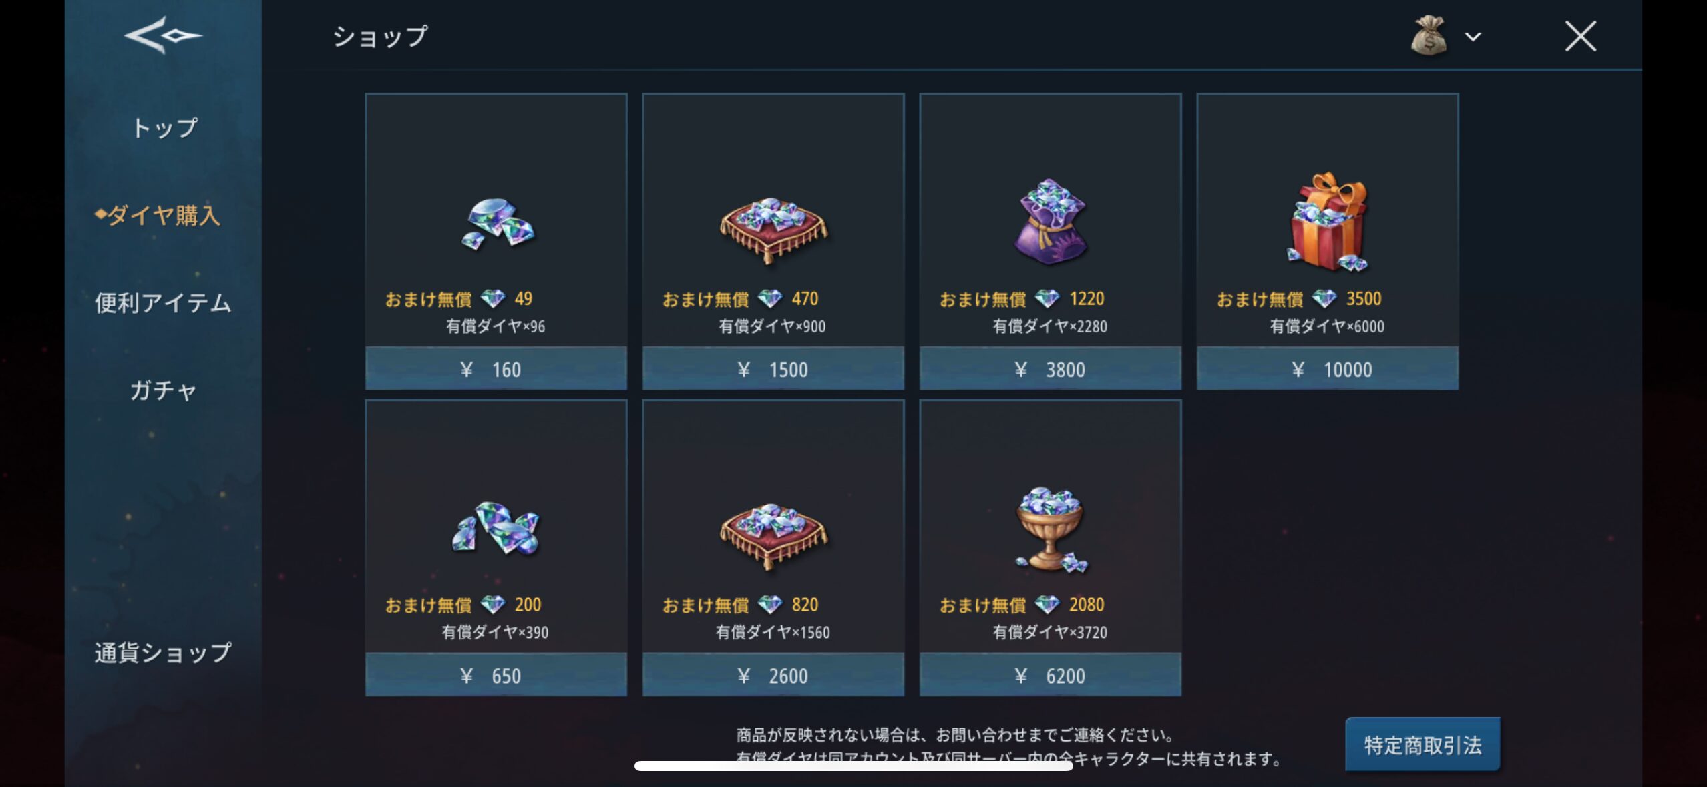Image resolution: width=1707 pixels, height=787 pixels.
Task: Buy the ¥160 diamond pack
Action: click(x=496, y=368)
